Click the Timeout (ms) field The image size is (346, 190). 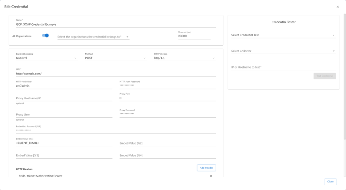pyautogui.click(x=194, y=36)
